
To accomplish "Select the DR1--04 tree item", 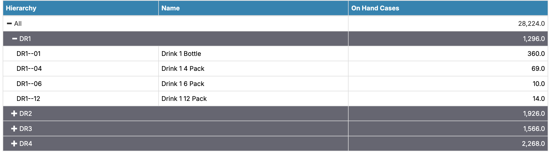I will coord(29,69).
